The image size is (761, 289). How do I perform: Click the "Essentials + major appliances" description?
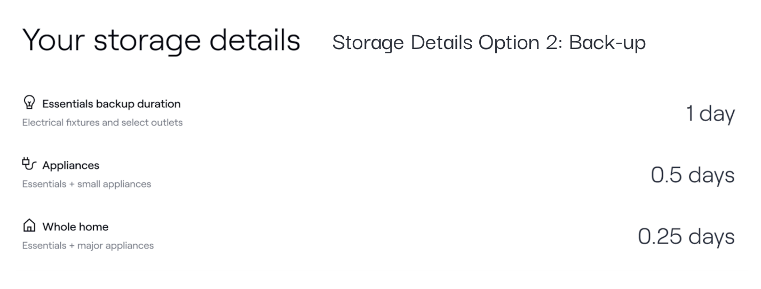point(88,246)
